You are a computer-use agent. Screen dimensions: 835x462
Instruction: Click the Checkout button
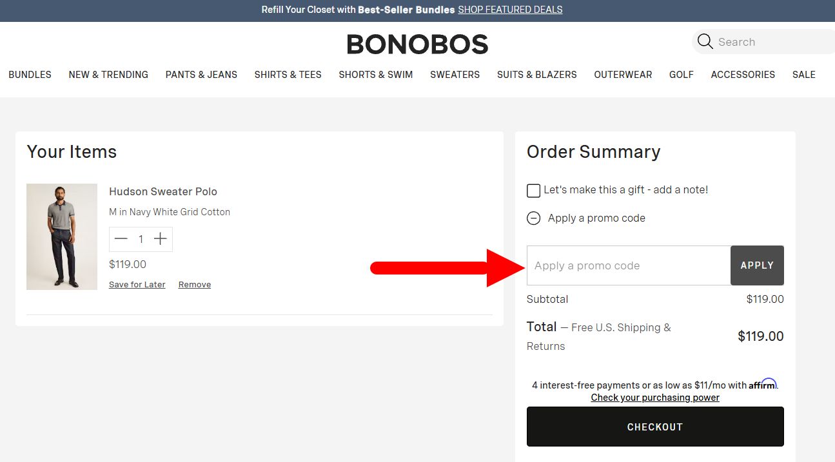(654, 427)
